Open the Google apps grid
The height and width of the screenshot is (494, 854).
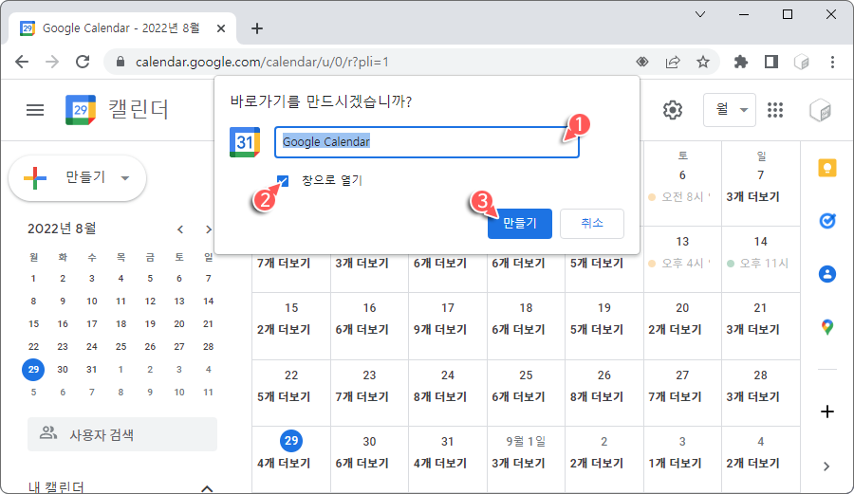(775, 110)
